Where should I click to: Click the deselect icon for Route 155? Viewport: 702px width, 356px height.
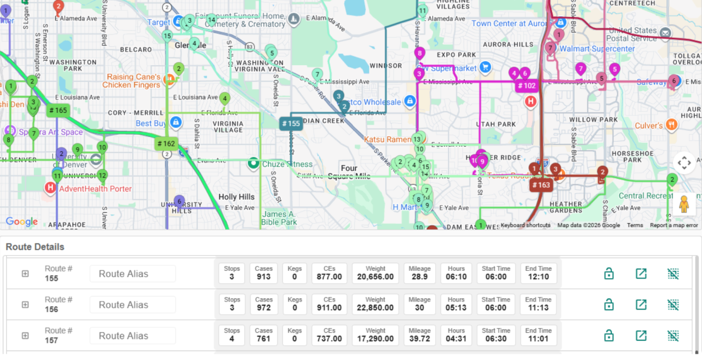tap(673, 274)
